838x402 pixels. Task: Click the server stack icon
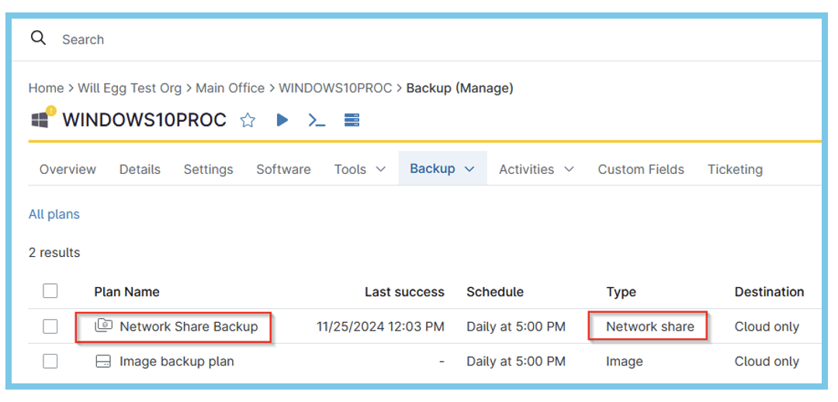(x=351, y=120)
